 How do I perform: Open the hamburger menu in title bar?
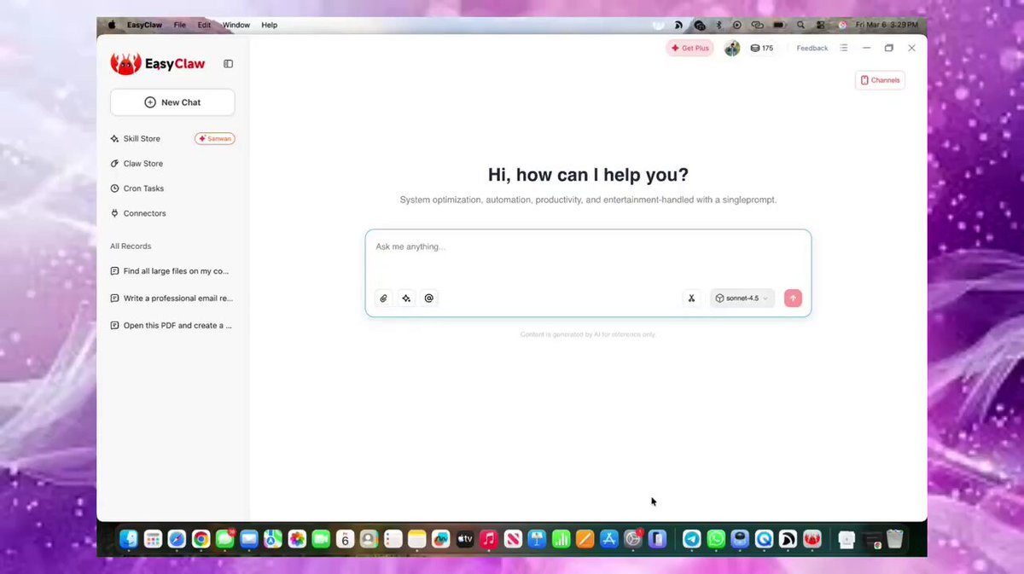[844, 49]
